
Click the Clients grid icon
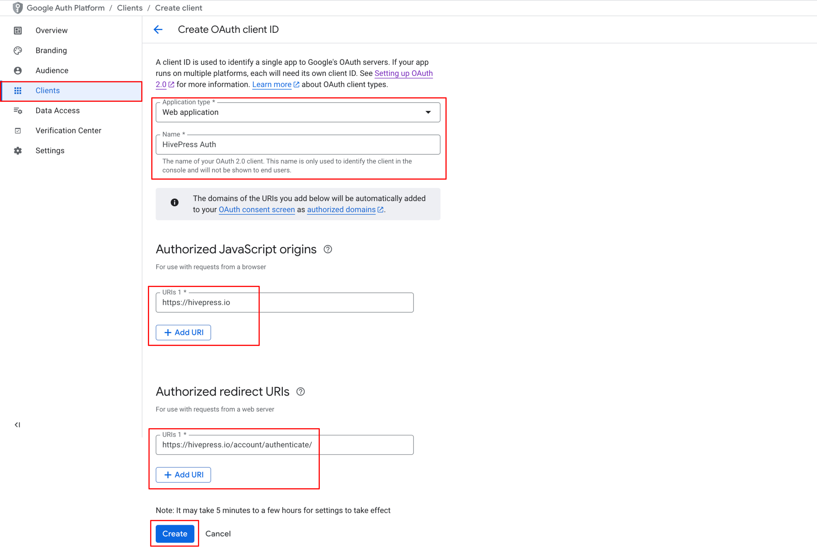(x=18, y=91)
